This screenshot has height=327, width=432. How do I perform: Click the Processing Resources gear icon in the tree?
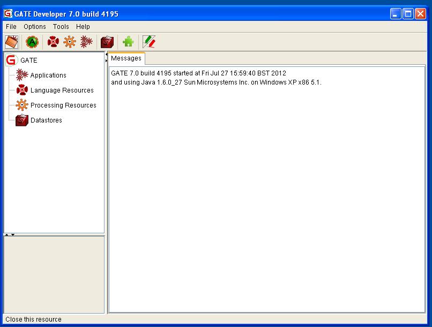pos(22,105)
